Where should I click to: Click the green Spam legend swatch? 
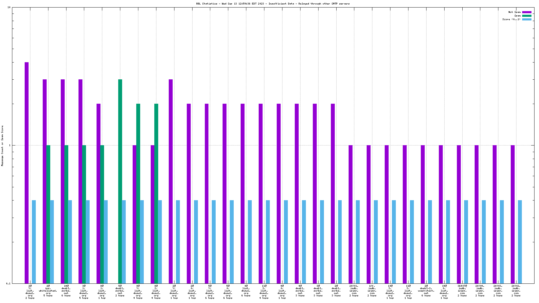click(x=527, y=16)
